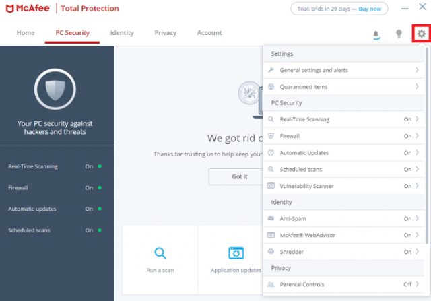Expand Automatic Updates chevron
The width and height of the screenshot is (431, 301).
[417, 152]
